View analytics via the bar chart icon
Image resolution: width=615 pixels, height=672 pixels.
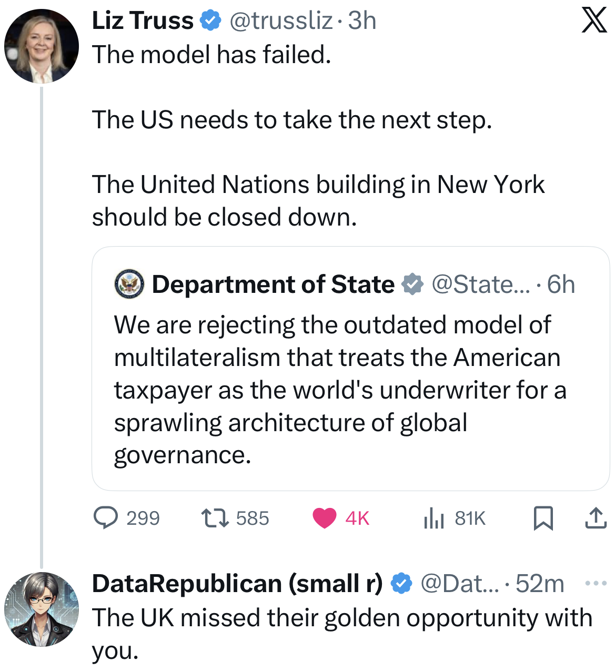(433, 518)
